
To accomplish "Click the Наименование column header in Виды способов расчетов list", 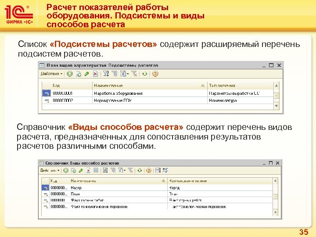I will [x=118, y=181].
